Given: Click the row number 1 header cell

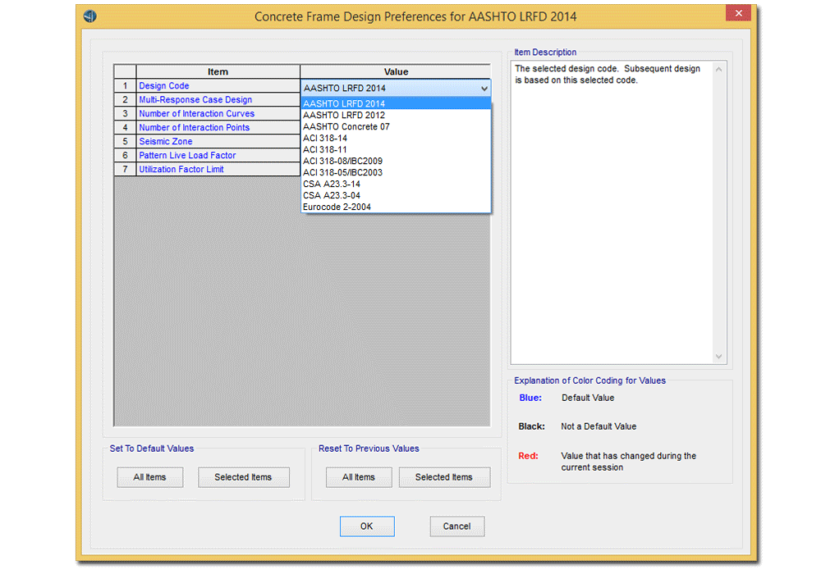Looking at the screenshot, I should (125, 86).
